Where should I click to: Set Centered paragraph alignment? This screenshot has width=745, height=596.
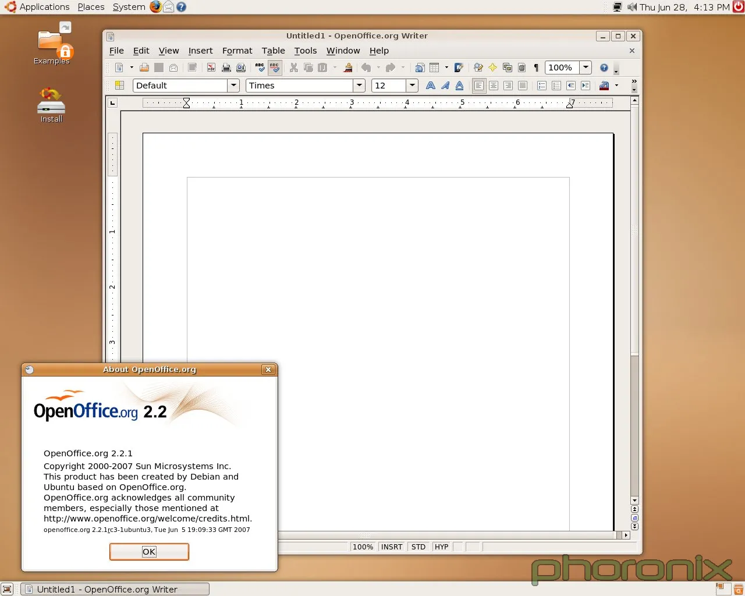[494, 86]
